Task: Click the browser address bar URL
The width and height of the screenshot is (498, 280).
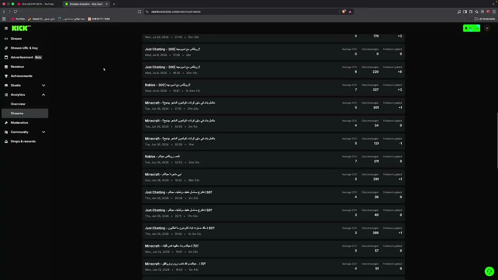Action: pos(176,12)
